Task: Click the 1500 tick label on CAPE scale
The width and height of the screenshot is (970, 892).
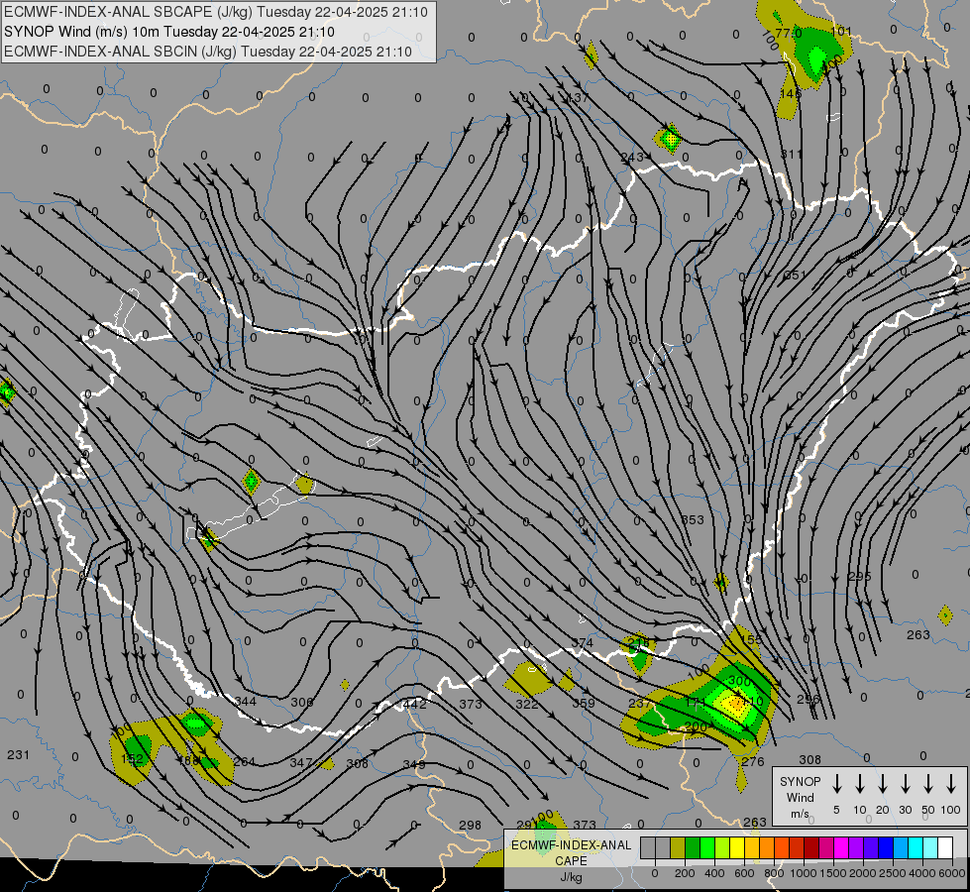Action: click(x=833, y=873)
